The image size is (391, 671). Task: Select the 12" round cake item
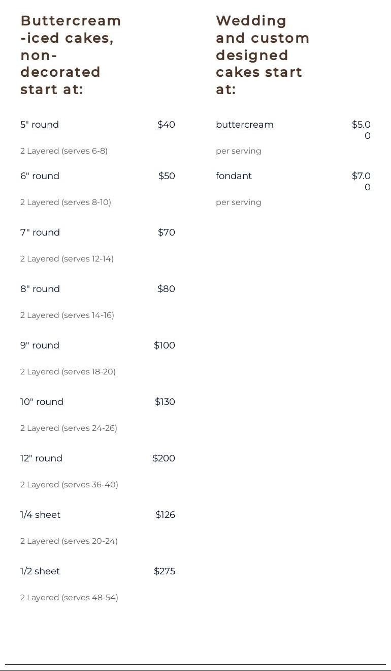point(41,458)
